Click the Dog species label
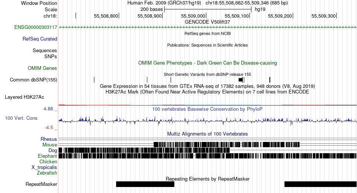357x193 pixels. [53, 151]
